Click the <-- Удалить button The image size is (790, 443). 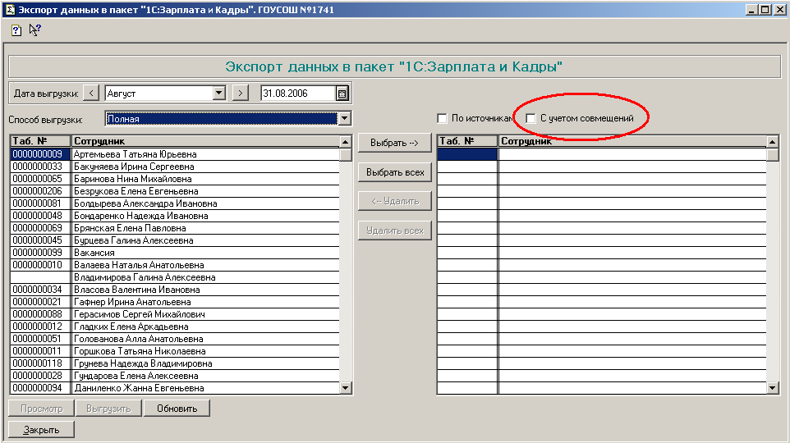click(x=395, y=201)
